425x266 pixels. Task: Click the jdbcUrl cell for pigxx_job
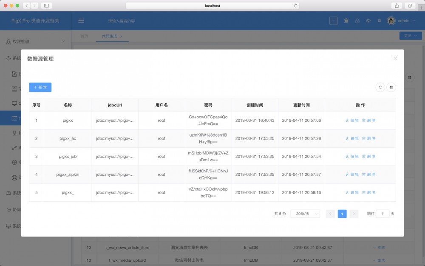point(115,156)
